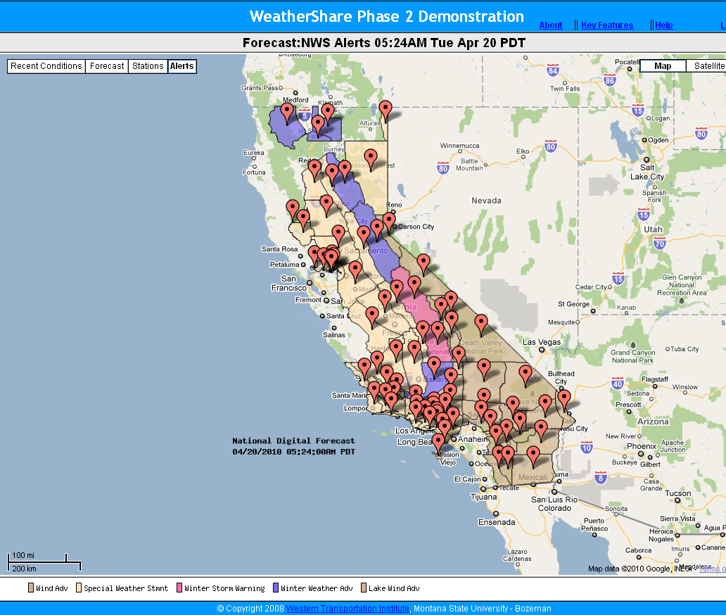The width and height of the screenshot is (726, 615).
Task: Click the marker just below Medford
Action: tap(287, 111)
